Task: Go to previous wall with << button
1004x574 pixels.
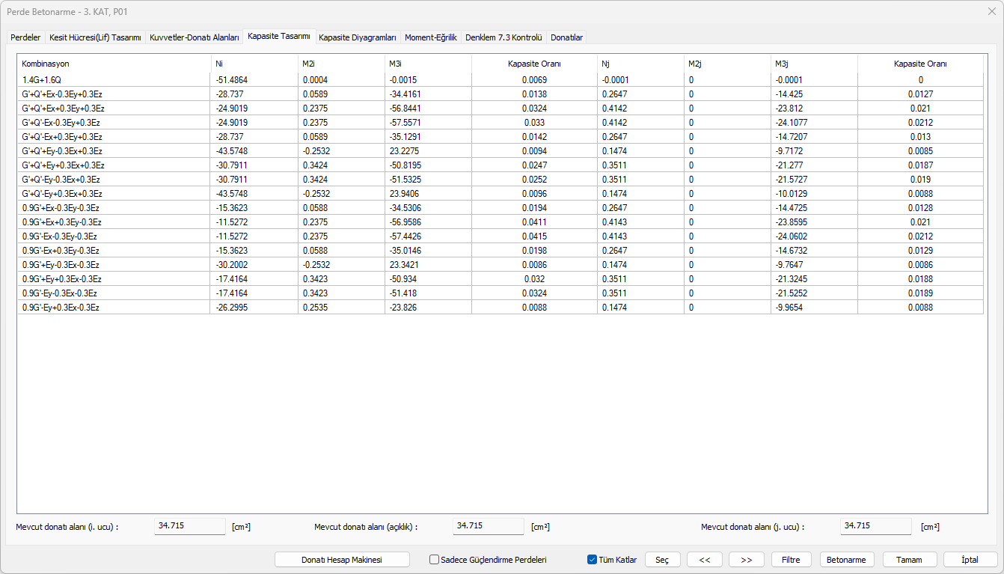Action: point(704,560)
